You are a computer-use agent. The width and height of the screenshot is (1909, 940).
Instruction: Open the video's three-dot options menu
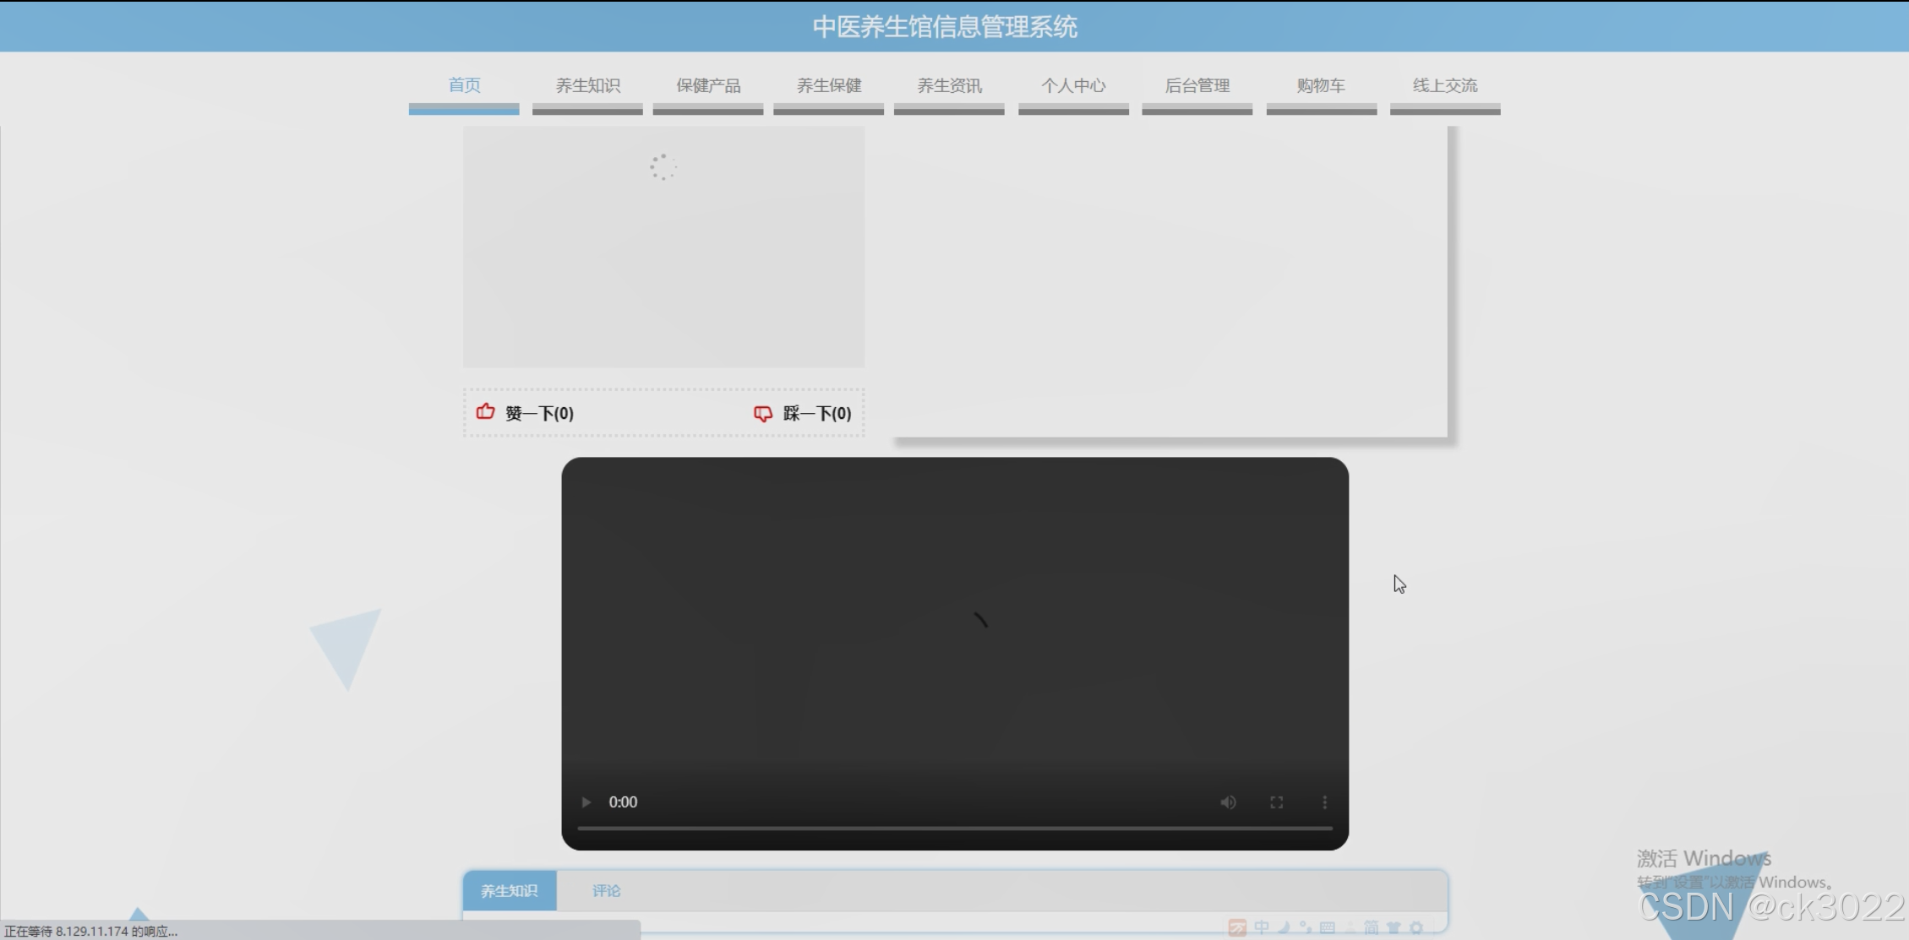[1324, 802]
